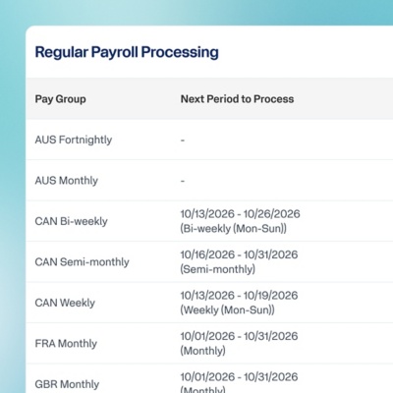Click the (Monthly) text in FRA row
This screenshot has height=393, width=393.
202,351
